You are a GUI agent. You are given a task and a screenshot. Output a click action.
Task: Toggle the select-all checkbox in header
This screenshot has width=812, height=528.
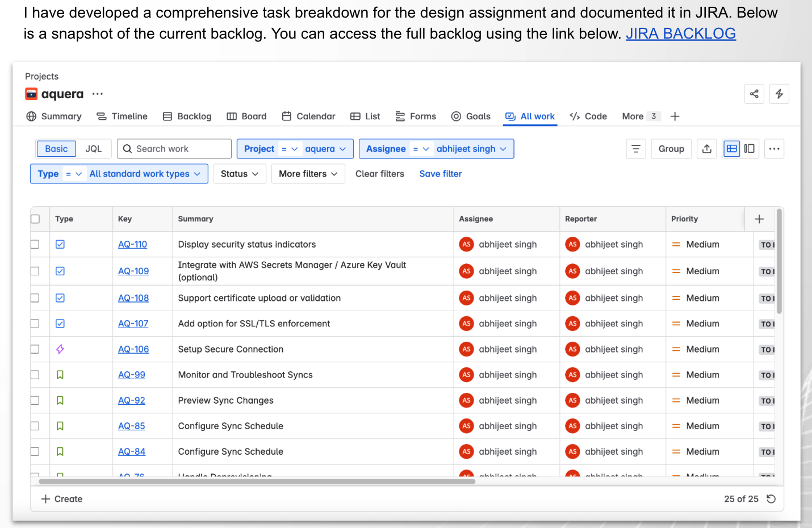pyautogui.click(x=35, y=219)
